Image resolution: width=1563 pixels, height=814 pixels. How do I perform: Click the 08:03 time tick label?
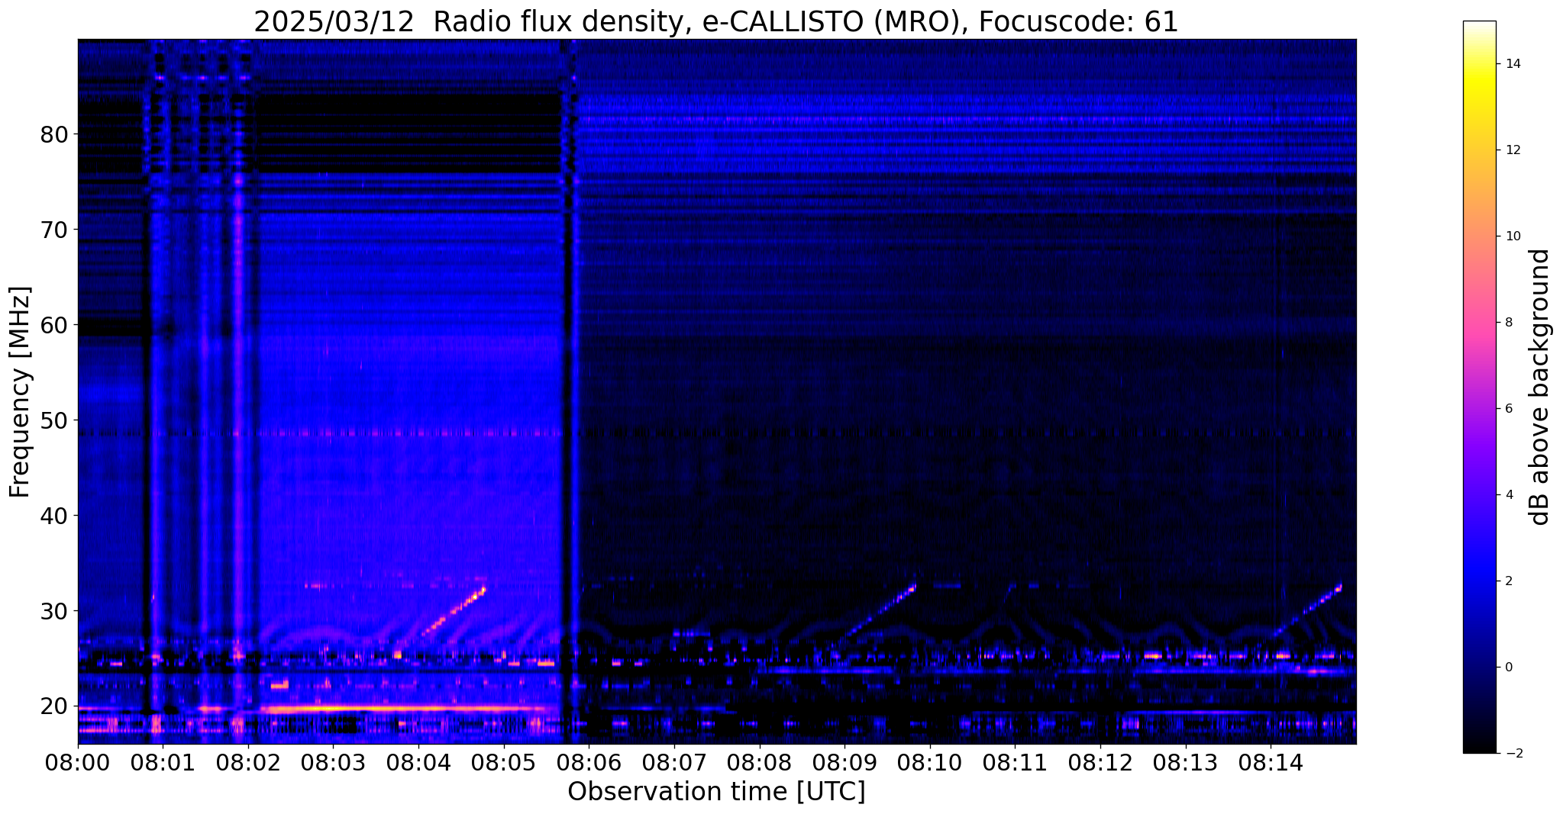click(x=333, y=762)
